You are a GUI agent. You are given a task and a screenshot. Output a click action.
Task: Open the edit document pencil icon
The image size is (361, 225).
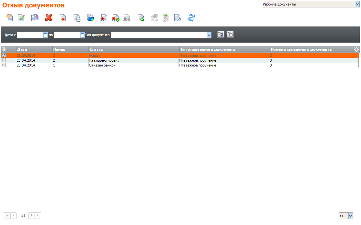click(x=21, y=18)
